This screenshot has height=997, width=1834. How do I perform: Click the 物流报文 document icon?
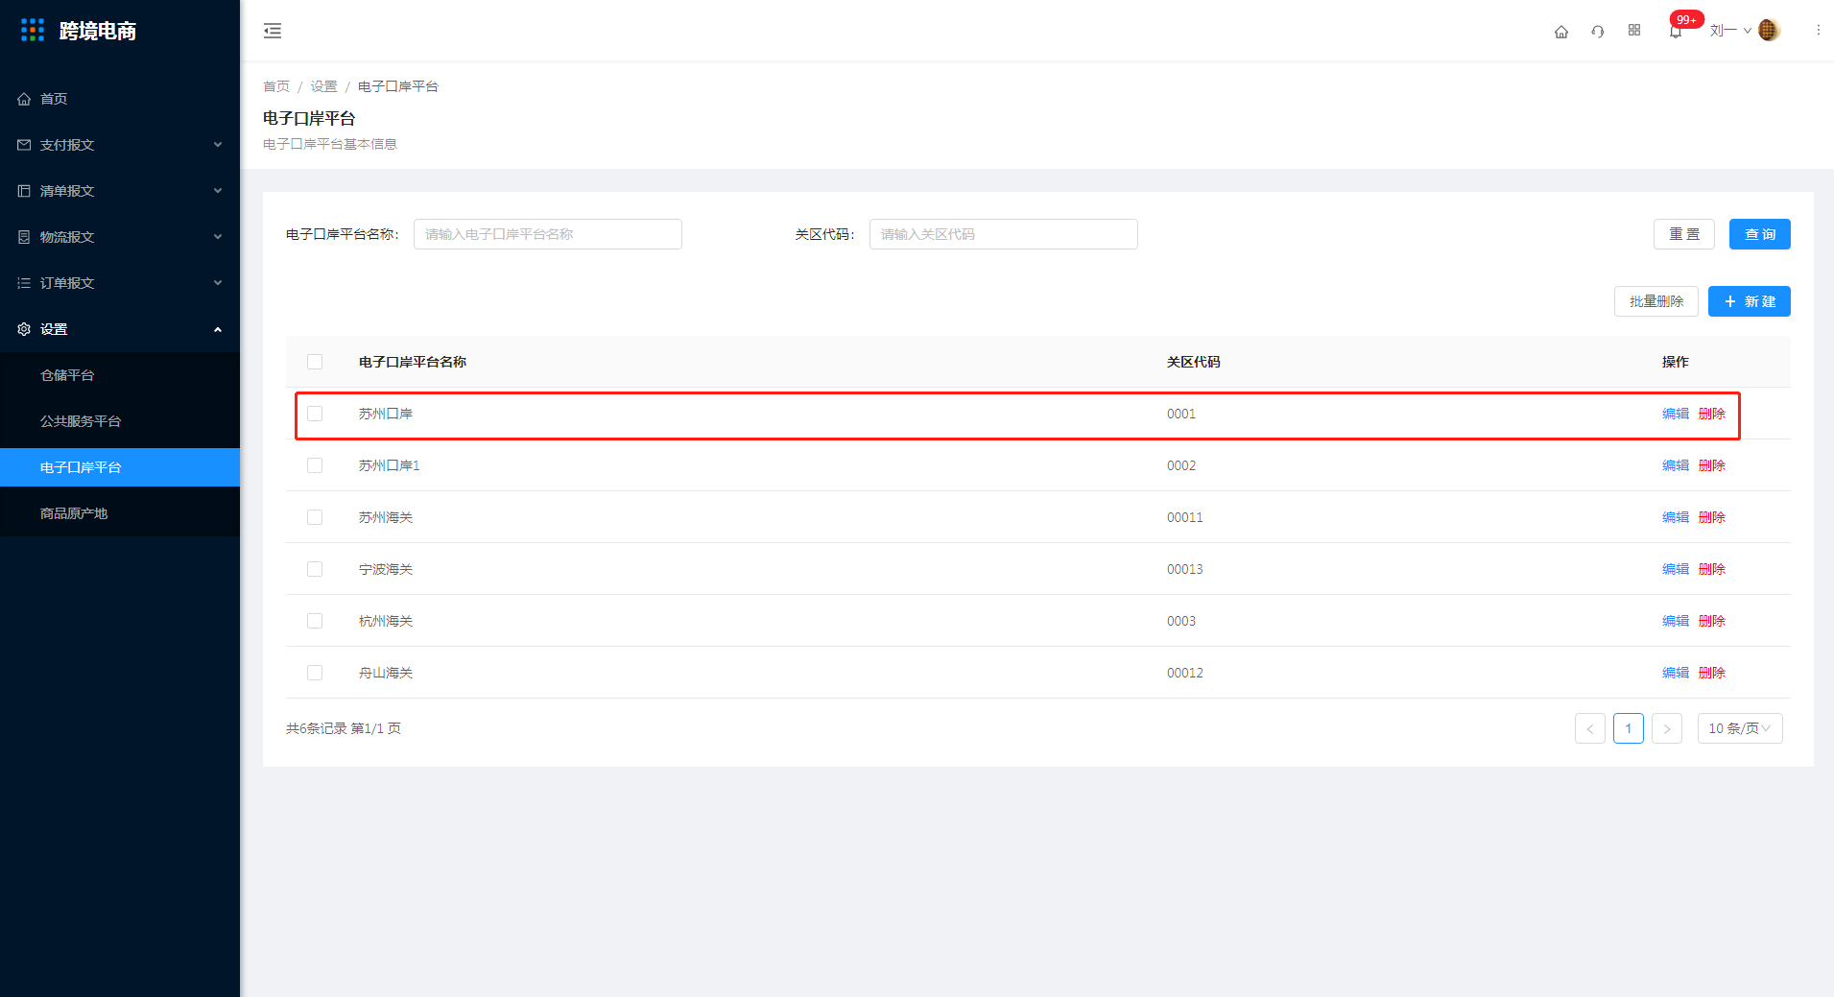pyautogui.click(x=24, y=237)
